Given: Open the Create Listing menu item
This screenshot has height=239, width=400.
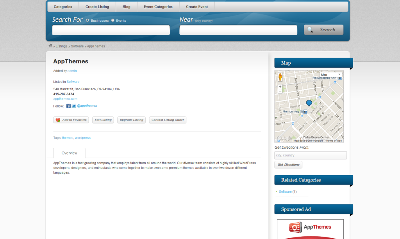Looking at the screenshot, I should point(97,7).
